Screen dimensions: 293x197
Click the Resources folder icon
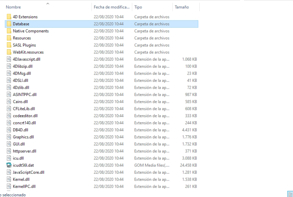[9, 38]
